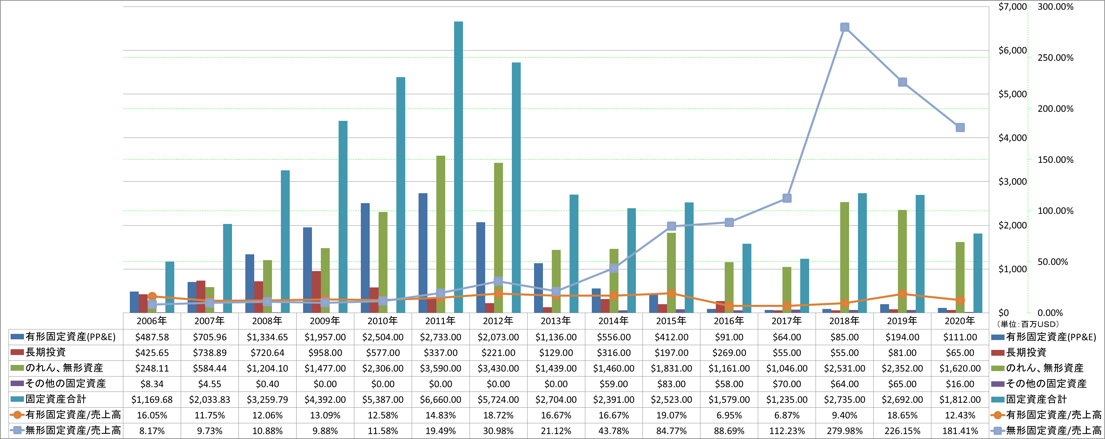Click the $1,957.00 cell
The image size is (1105, 439).
[x=325, y=337]
